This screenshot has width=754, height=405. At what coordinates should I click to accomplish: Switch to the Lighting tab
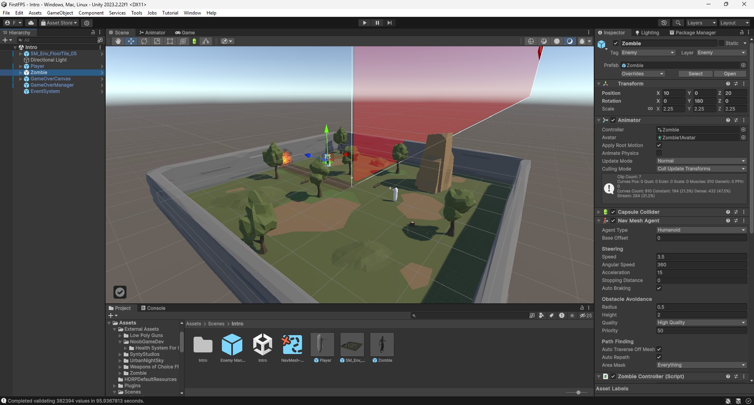pos(647,33)
